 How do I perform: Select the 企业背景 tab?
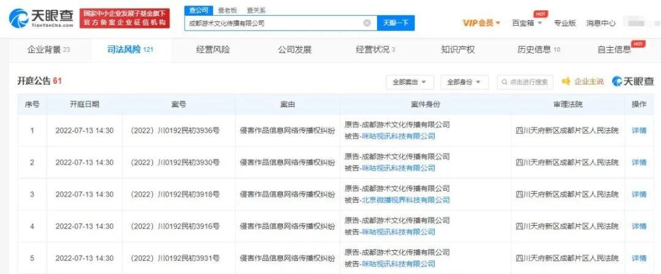[x=48, y=50]
